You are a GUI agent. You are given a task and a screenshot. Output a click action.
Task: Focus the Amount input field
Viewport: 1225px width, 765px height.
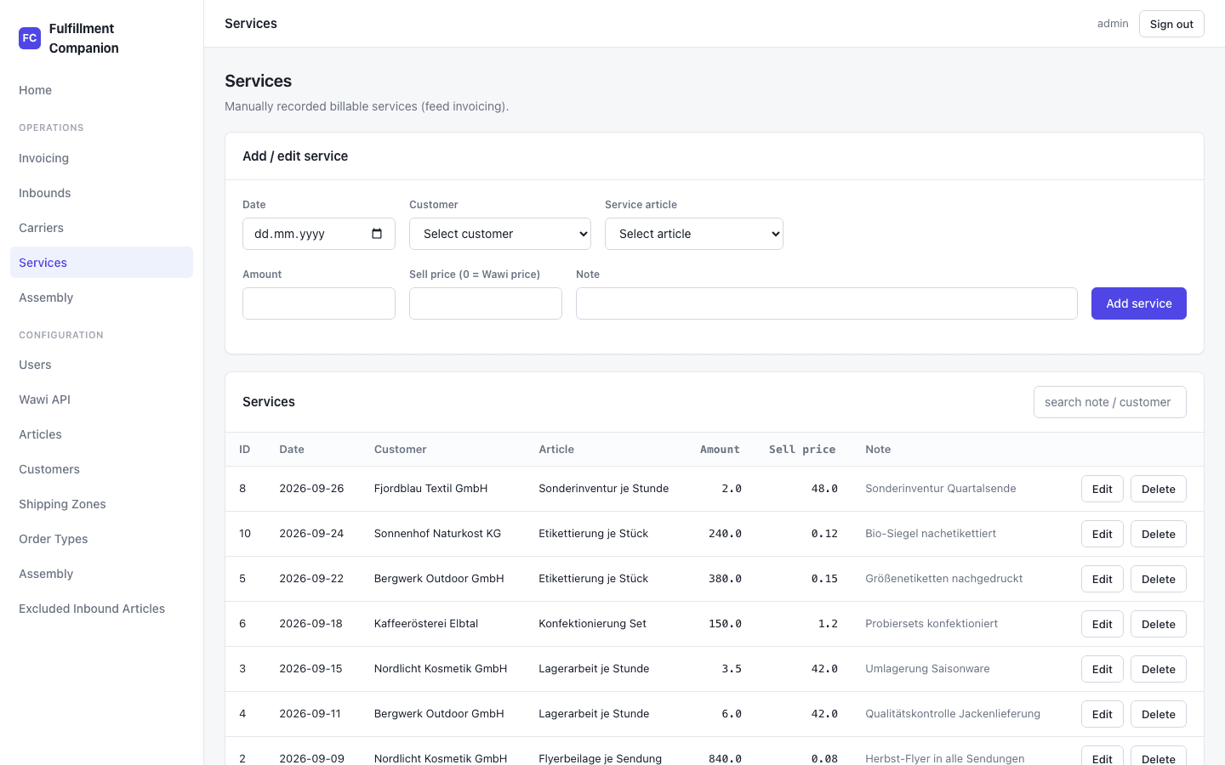(x=319, y=303)
